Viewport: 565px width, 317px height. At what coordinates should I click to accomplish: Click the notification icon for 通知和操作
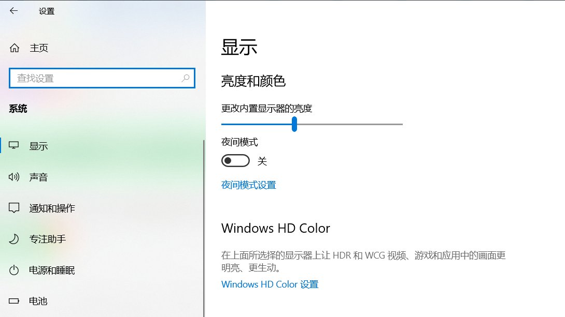coord(13,208)
